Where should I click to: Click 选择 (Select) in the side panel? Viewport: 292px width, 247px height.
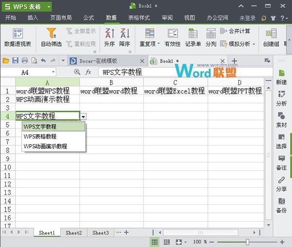(x=281, y=142)
